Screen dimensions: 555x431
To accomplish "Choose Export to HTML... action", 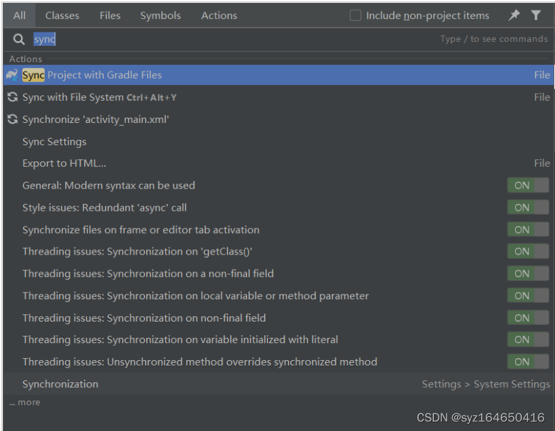I will pos(64,163).
